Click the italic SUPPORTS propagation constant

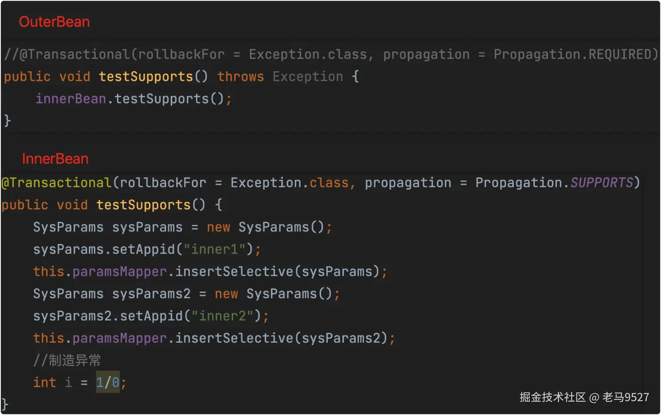[601, 183]
